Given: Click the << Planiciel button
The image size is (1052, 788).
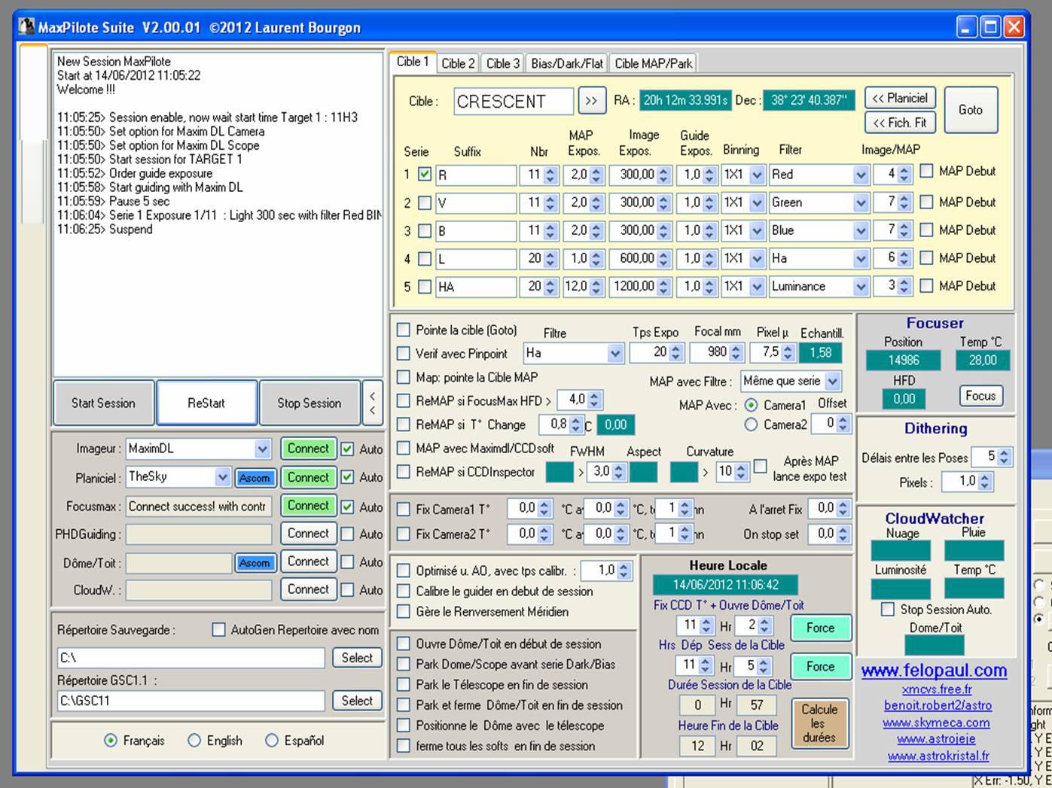Looking at the screenshot, I should (x=900, y=98).
